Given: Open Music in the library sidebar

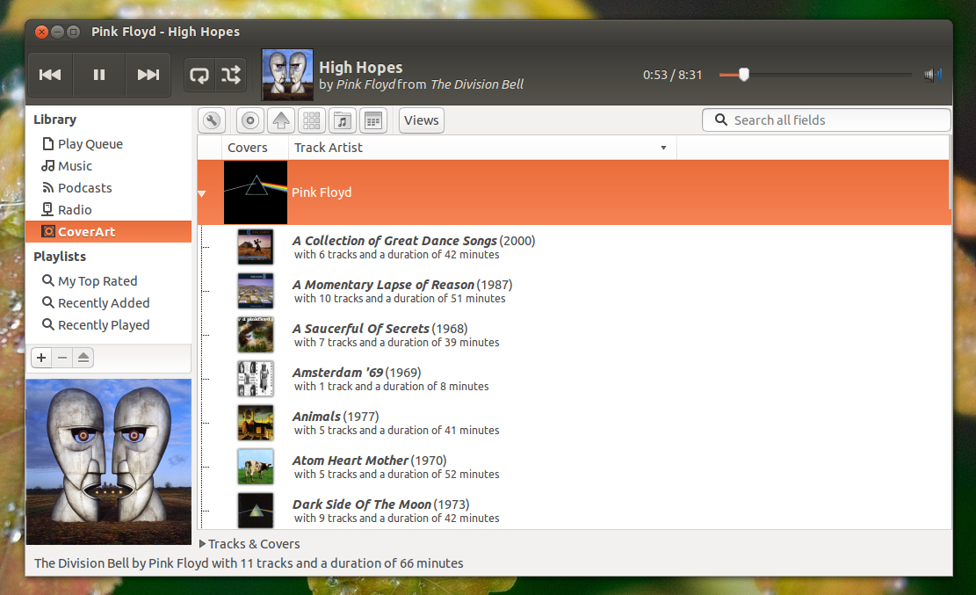Looking at the screenshot, I should (x=108, y=166).
